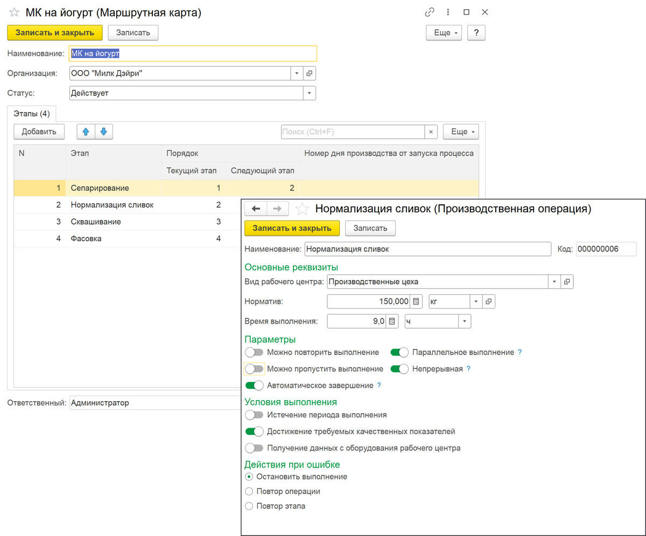
Task: Click the Норматив value 150,000
Action: pos(369,301)
